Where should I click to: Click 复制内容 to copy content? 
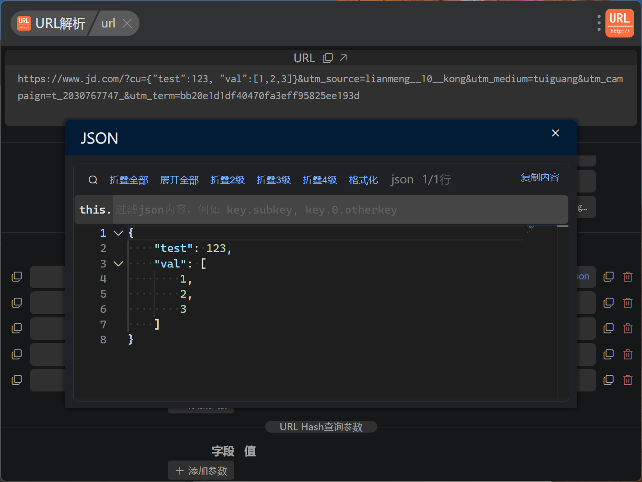click(540, 177)
